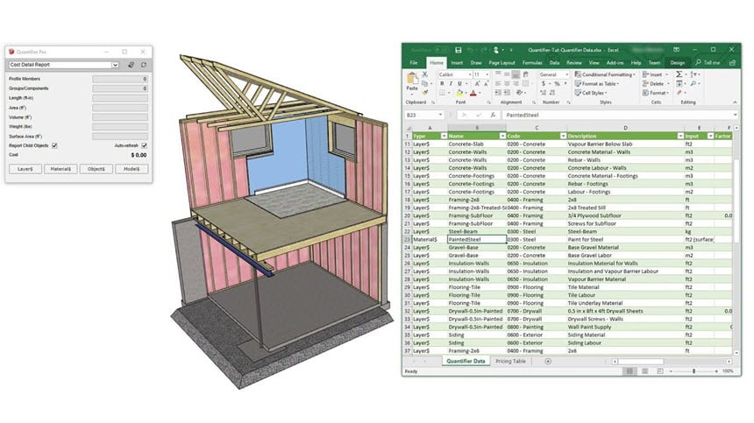Open the General number format dropdown
The image size is (754, 423).
point(566,74)
